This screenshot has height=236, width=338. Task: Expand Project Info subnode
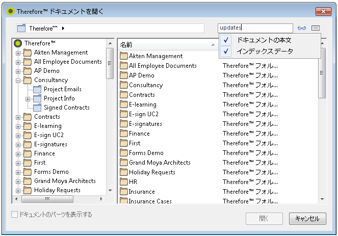[28, 99]
